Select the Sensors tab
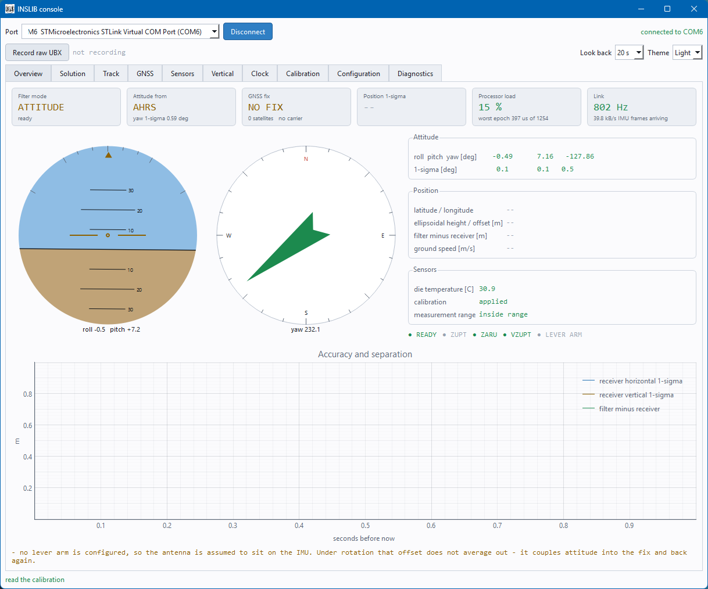Screen dimensions: 708x589 coord(183,74)
